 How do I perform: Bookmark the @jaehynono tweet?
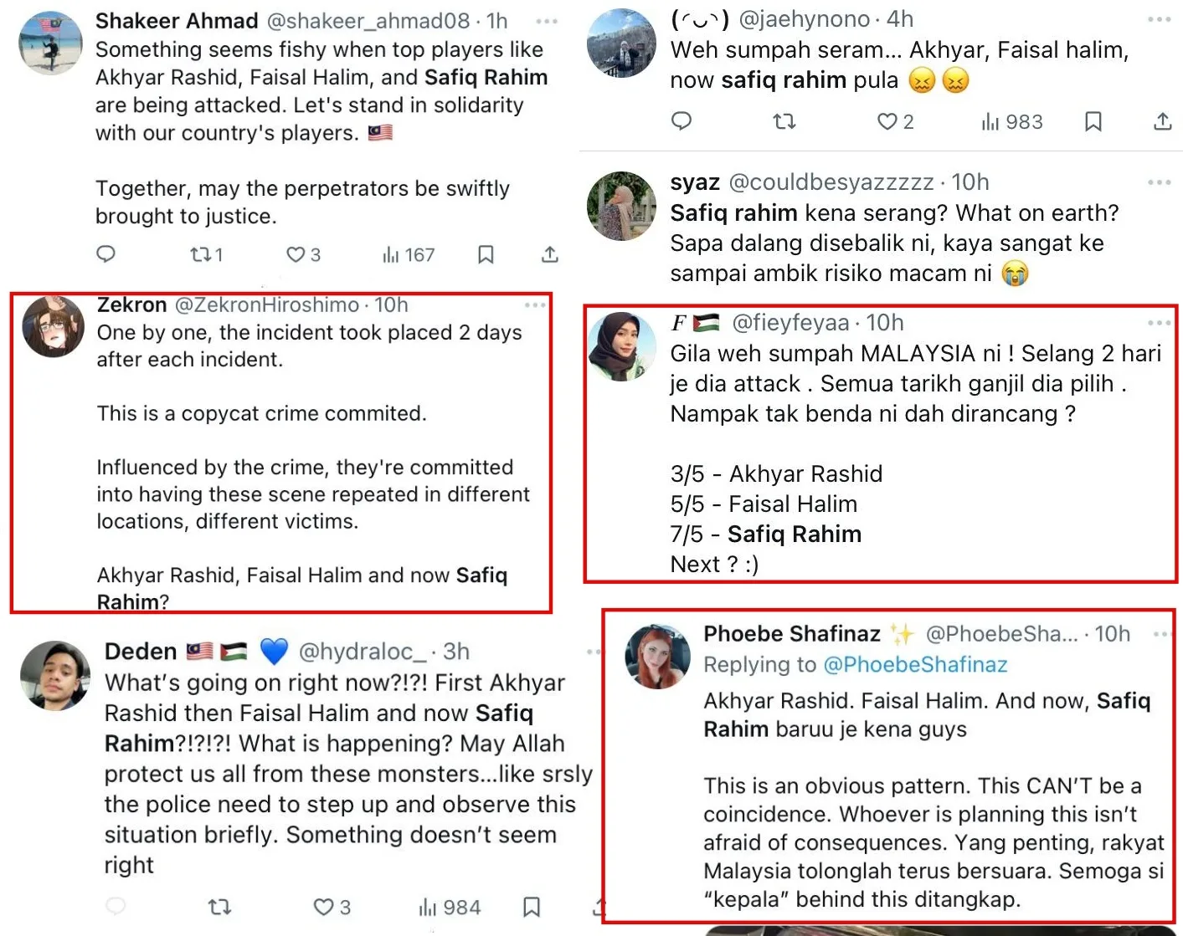click(1093, 122)
